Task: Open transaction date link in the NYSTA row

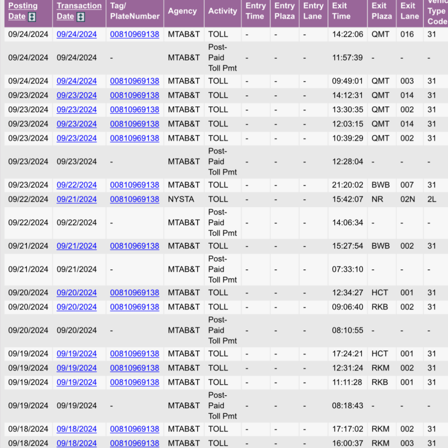Action: [77, 199]
